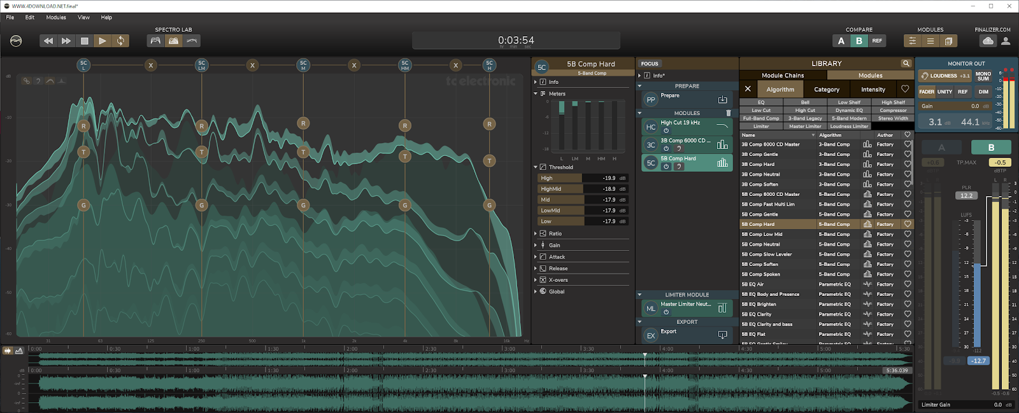Toggle the DIM monitor button
Screen dimensions: 1019x413
[x=983, y=92]
